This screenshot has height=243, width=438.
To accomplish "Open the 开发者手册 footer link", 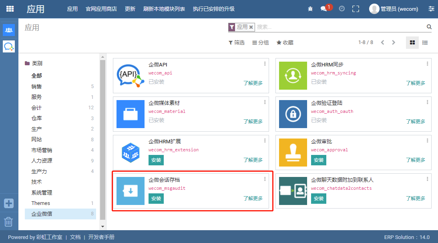I will pos(101,237).
